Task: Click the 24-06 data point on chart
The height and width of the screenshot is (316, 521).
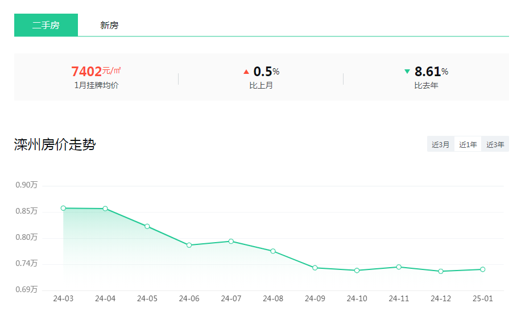Action: (x=189, y=245)
